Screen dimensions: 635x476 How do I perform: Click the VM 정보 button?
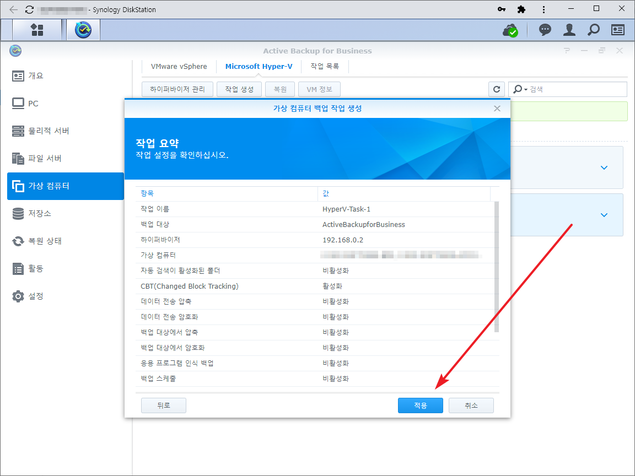coord(319,89)
